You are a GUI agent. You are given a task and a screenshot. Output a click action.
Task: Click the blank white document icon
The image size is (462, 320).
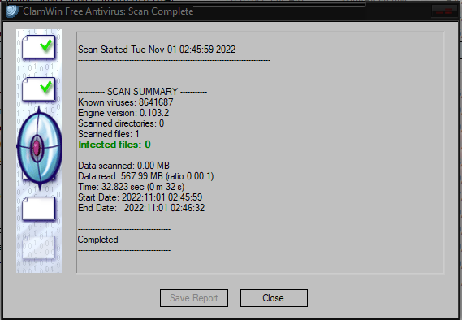(39, 209)
